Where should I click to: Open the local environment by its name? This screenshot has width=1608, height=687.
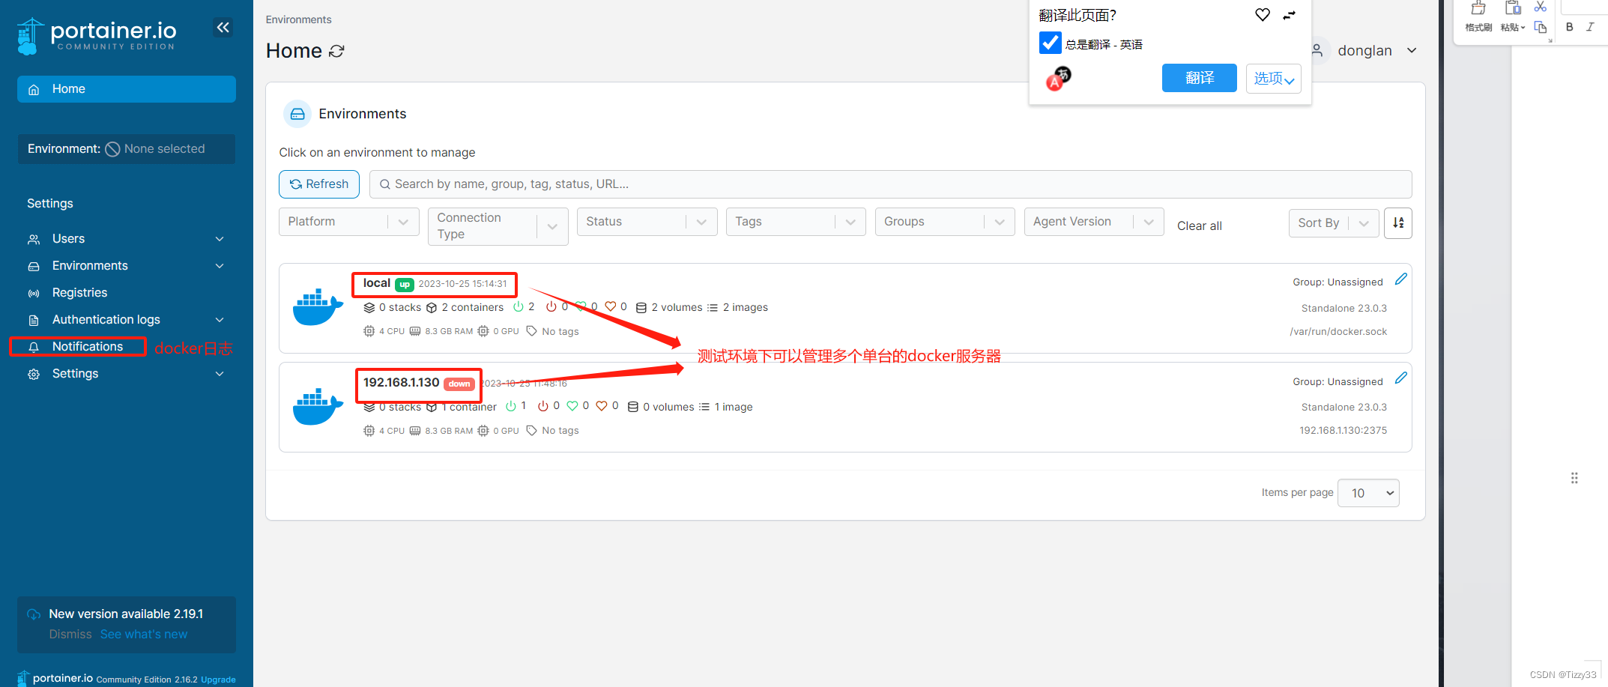coord(377,283)
